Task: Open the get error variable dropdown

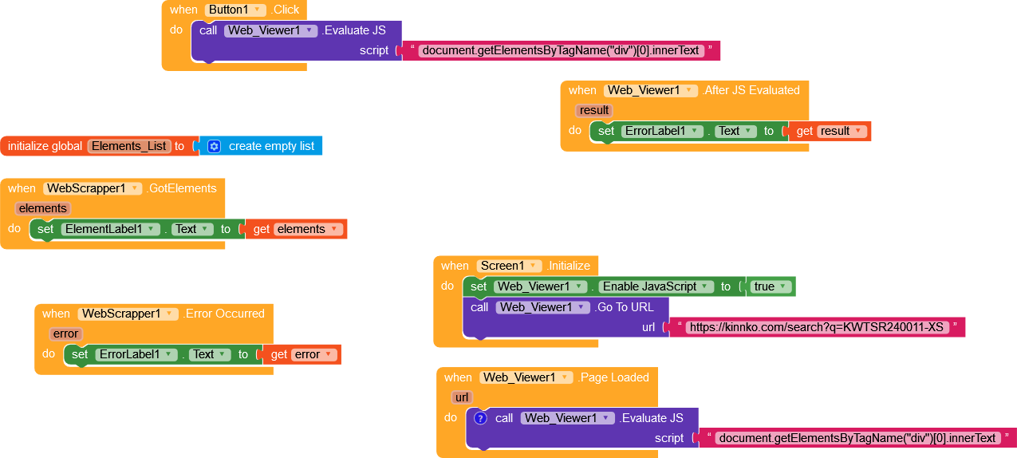Action: [315, 354]
